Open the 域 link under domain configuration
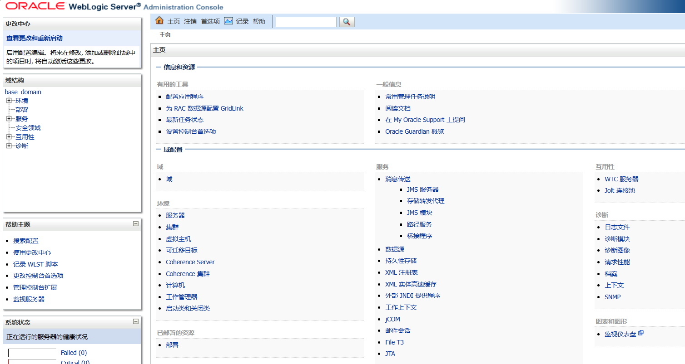 tap(169, 179)
